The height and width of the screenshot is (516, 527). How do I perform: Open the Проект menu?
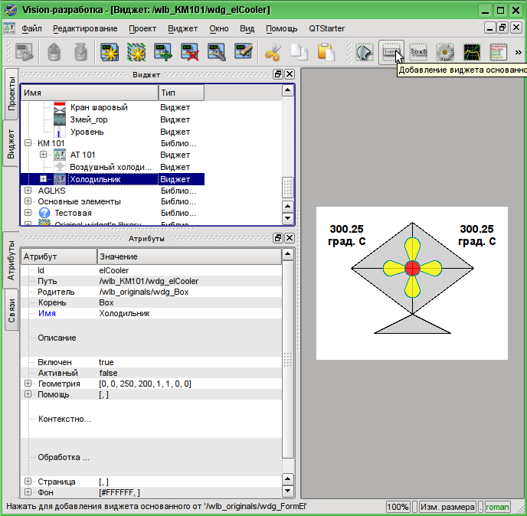pos(142,28)
